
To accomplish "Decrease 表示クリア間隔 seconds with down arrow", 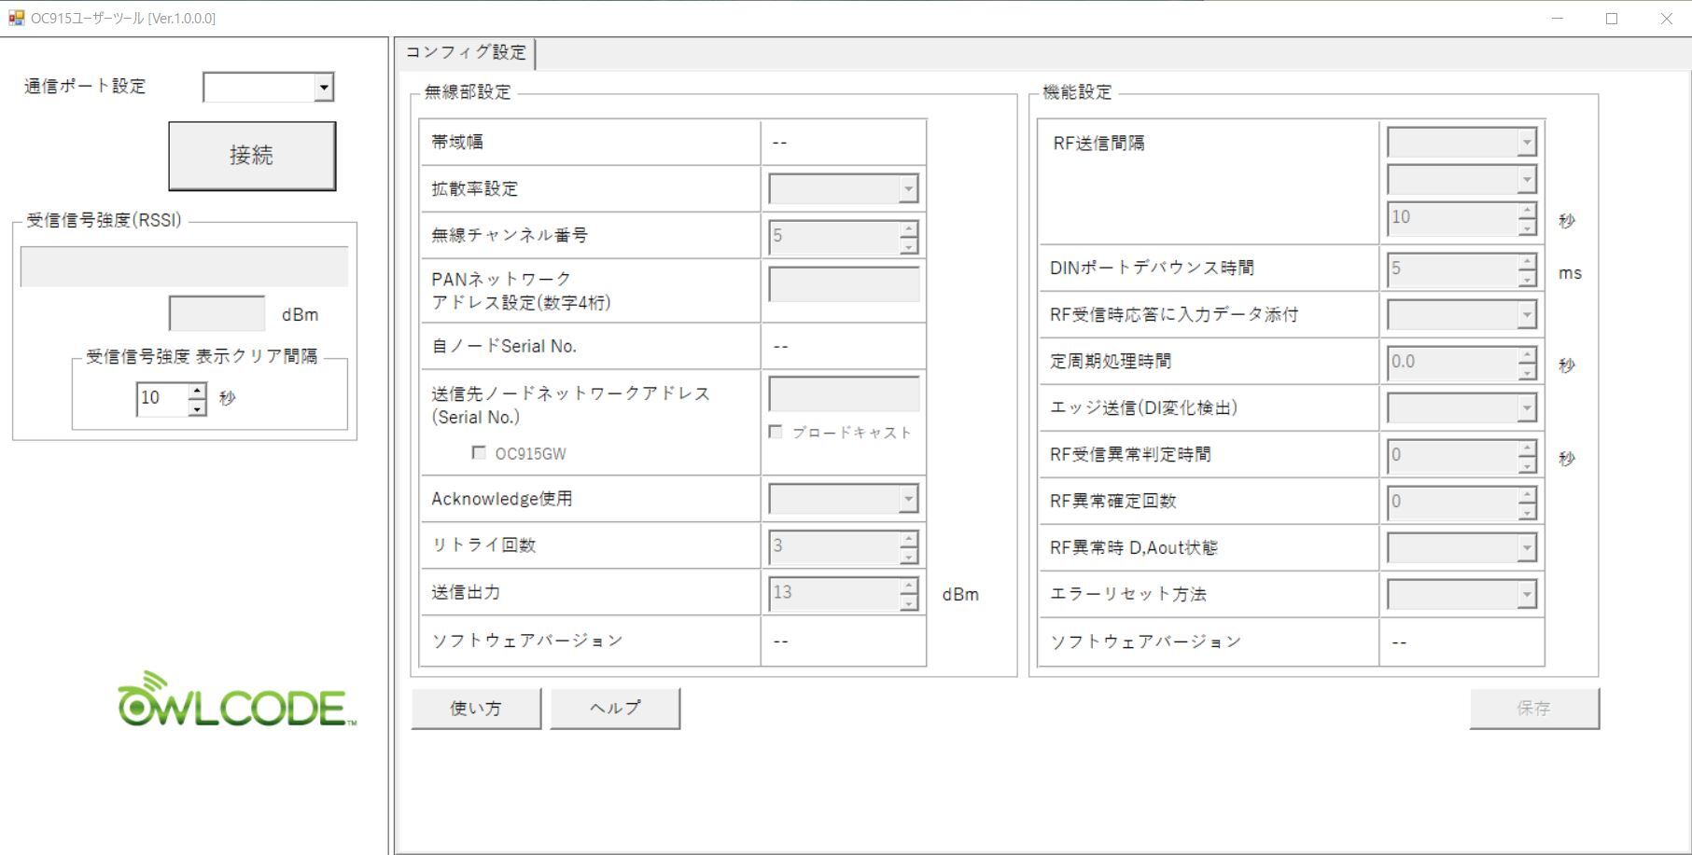I will [x=197, y=407].
